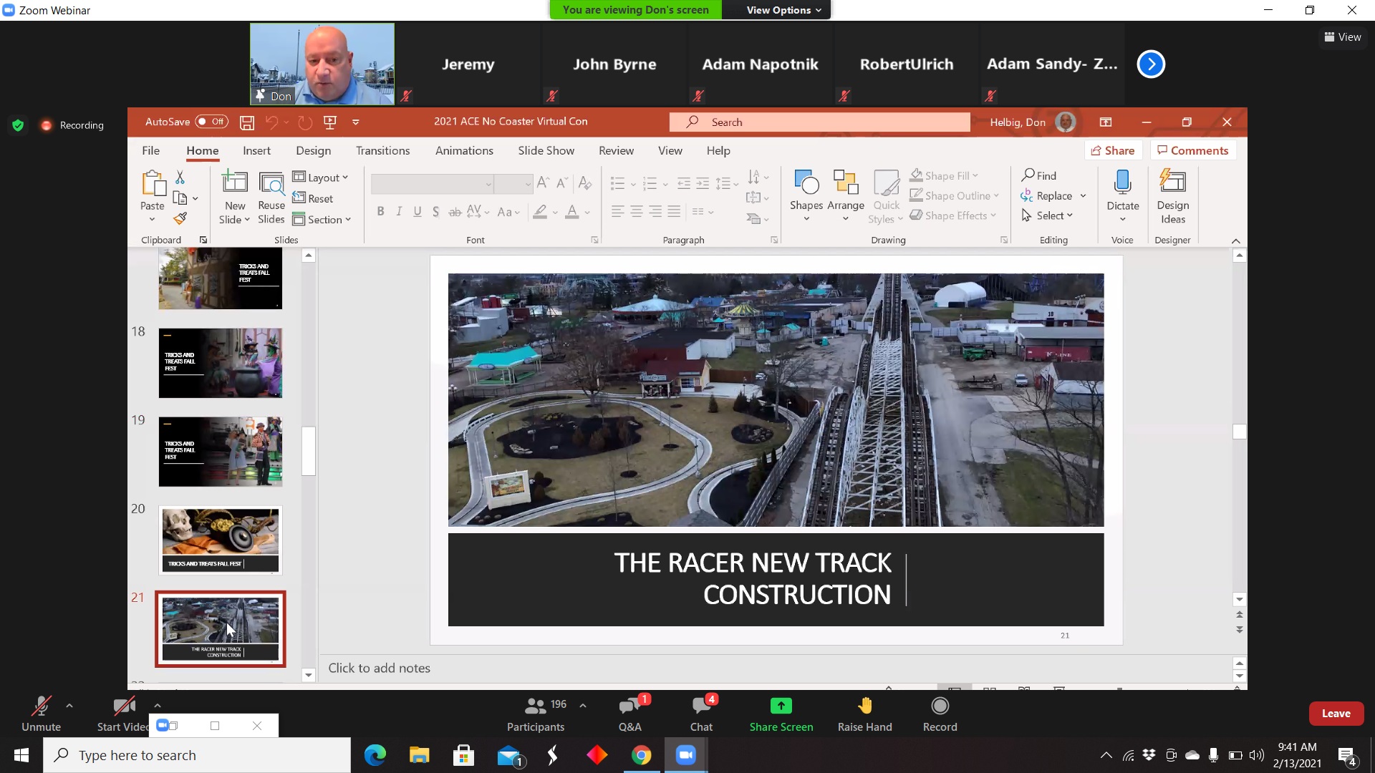Click the Zoom Raise Hand icon
The width and height of the screenshot is (1375, 773).
point(864,706)
